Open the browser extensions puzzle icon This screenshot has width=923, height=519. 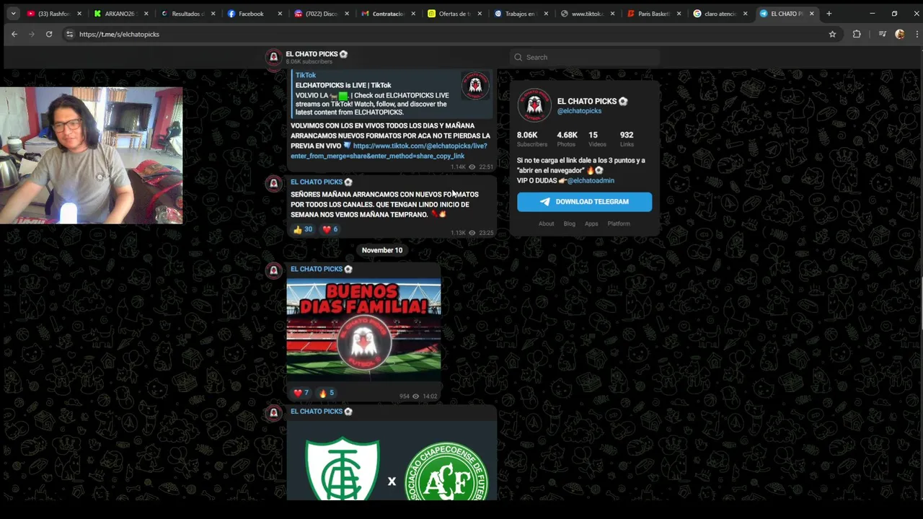tap(857, 34)
